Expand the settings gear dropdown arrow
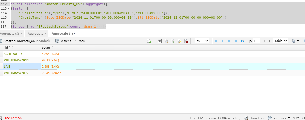The width and height of the screenshot is (305, 120). pyautogui.click(x=298, y=41)
